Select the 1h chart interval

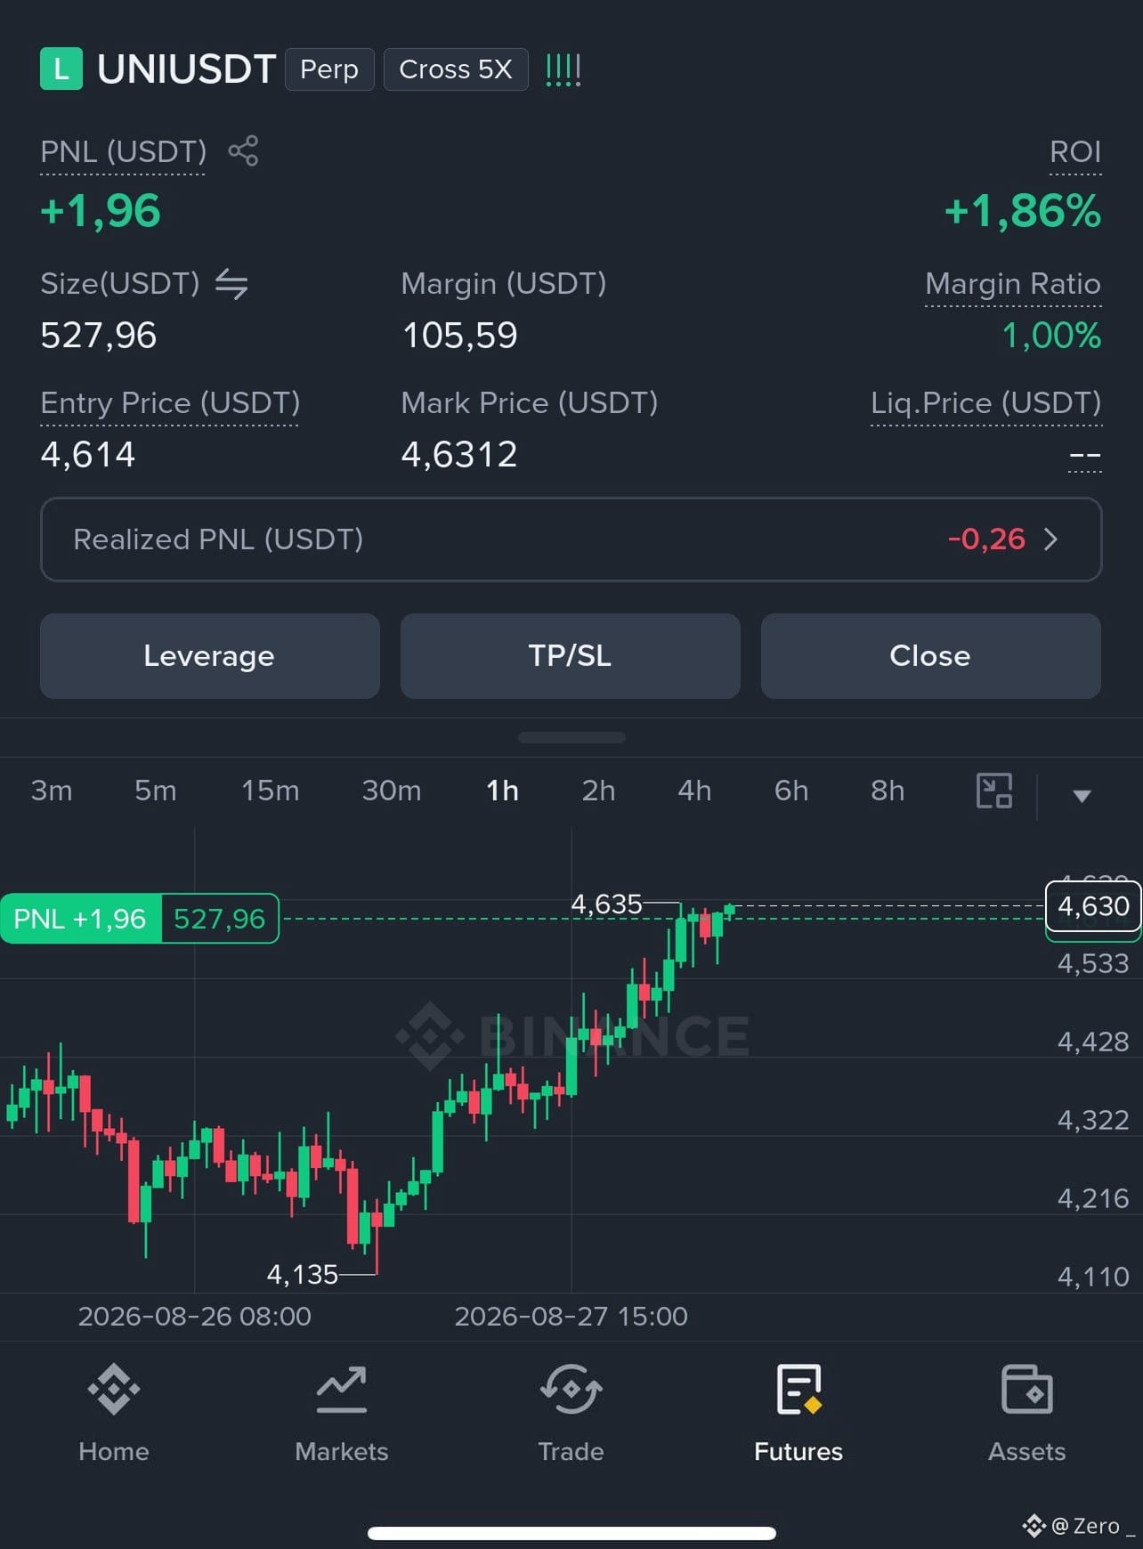[502, 791]
